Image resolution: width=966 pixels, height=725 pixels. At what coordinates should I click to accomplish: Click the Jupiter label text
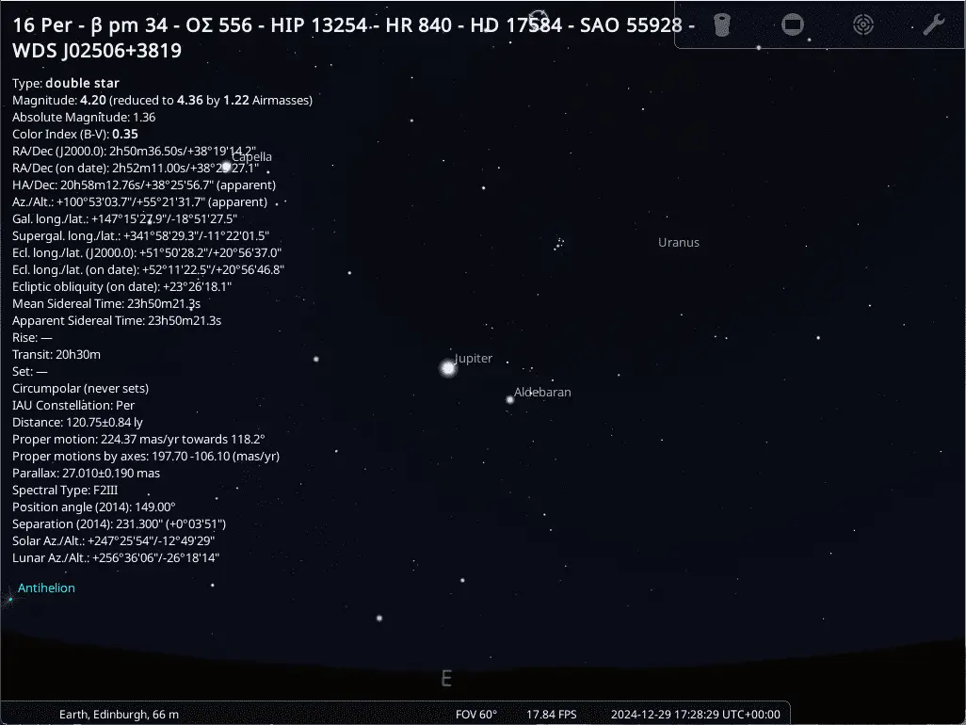click(474, 359)
